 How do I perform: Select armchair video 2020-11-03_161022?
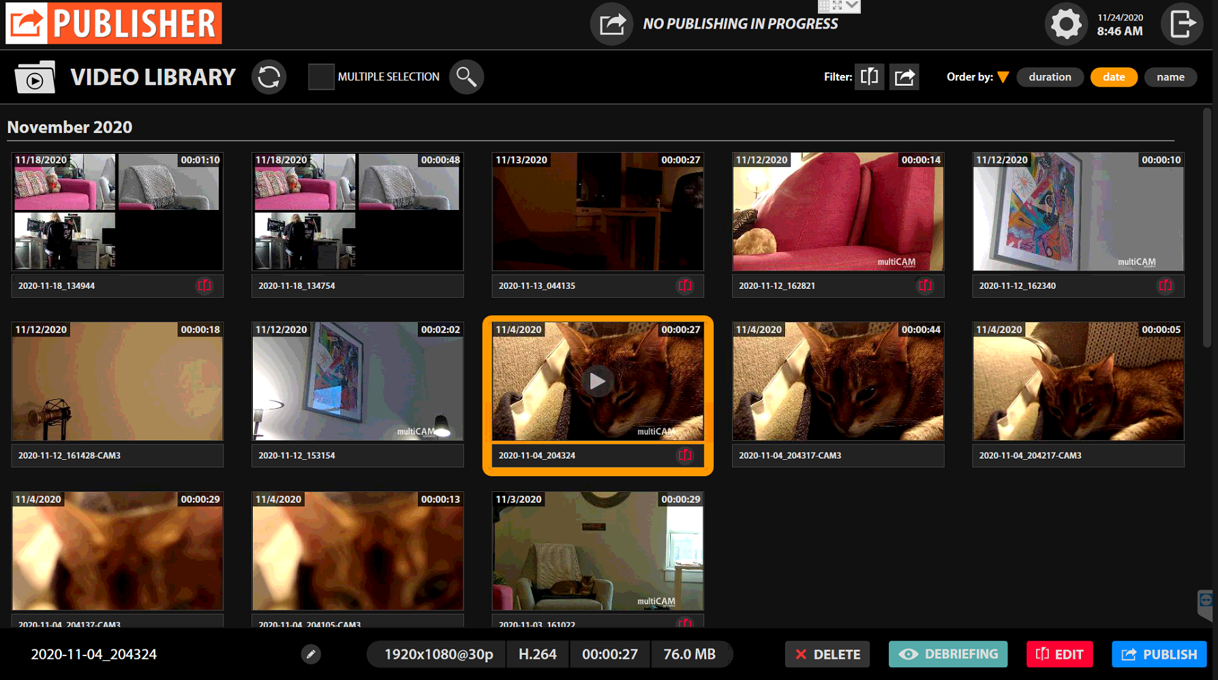pyautogui.click(x=598, y=551)
